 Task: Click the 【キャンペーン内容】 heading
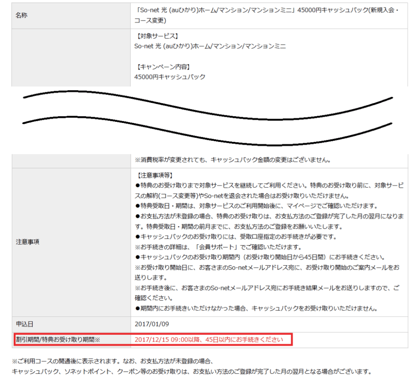[162, 67]
